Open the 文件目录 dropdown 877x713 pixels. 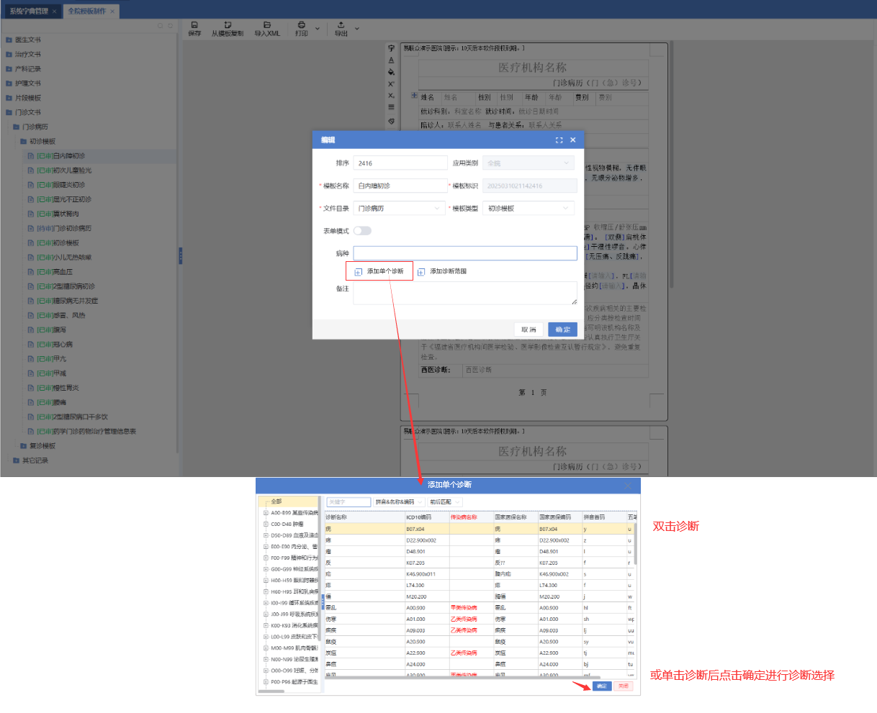[400, 209]
